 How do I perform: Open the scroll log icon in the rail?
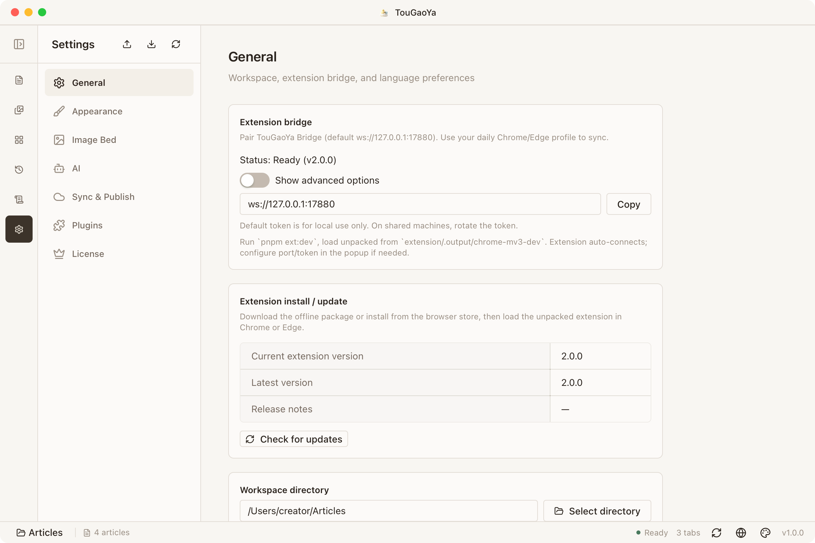pyautogui.click(x=19, y=199)
